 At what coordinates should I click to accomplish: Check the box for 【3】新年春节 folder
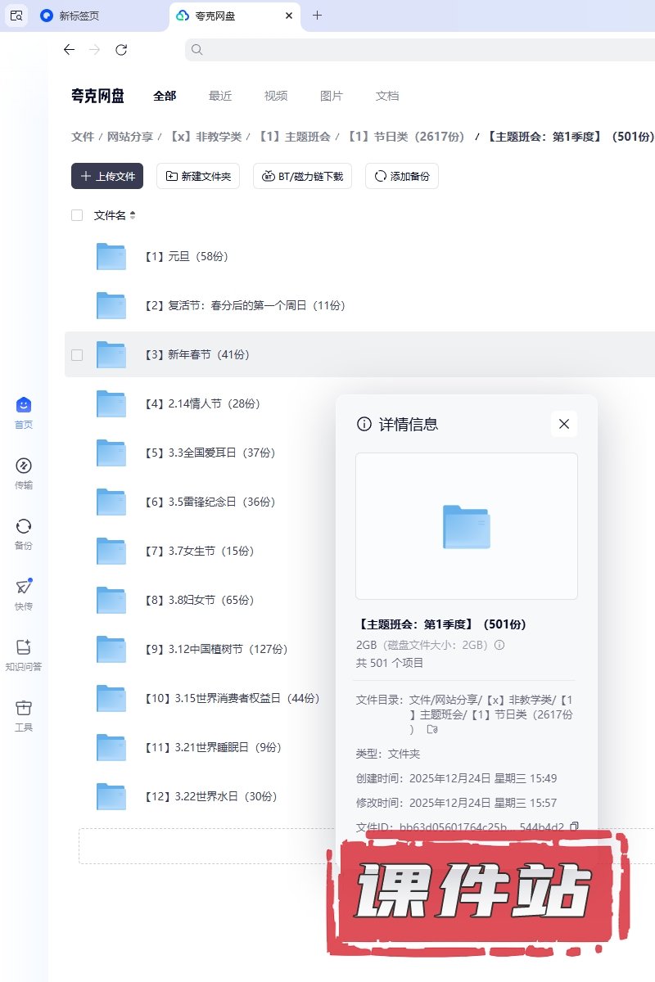point(77,354)
